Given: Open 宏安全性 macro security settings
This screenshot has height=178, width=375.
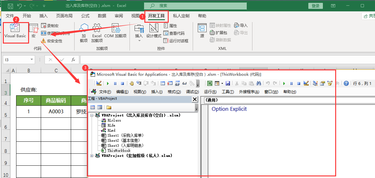Looking at the screenshot, I should click(x=52, y=41).
